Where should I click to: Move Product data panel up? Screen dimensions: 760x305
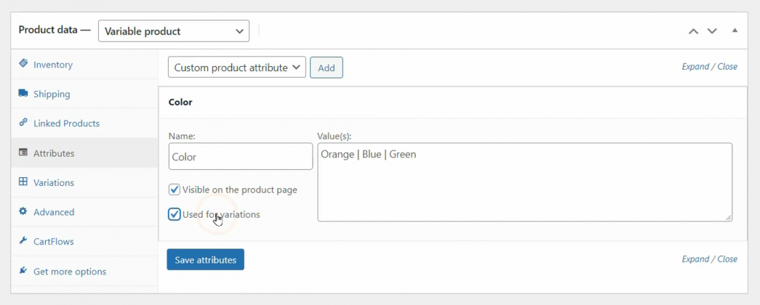click(693, 31)
